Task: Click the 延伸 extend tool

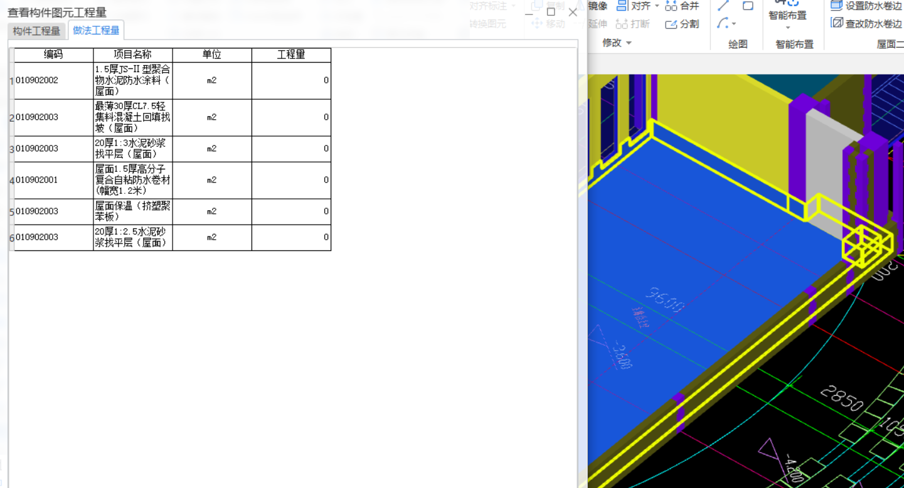Action: [598, 24]
